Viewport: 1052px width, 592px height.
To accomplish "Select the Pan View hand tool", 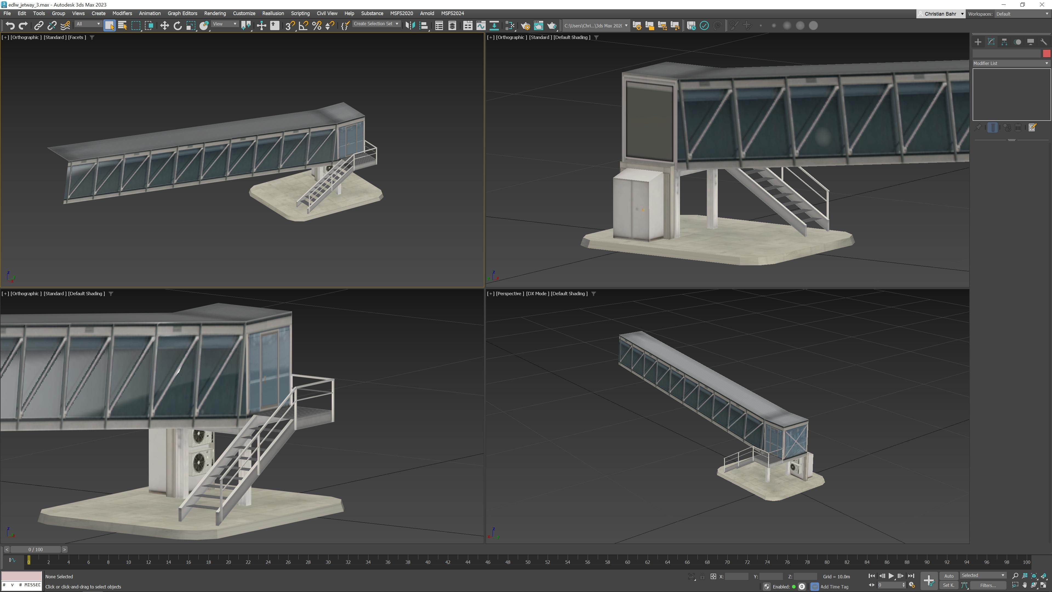I will point(1024,585).
